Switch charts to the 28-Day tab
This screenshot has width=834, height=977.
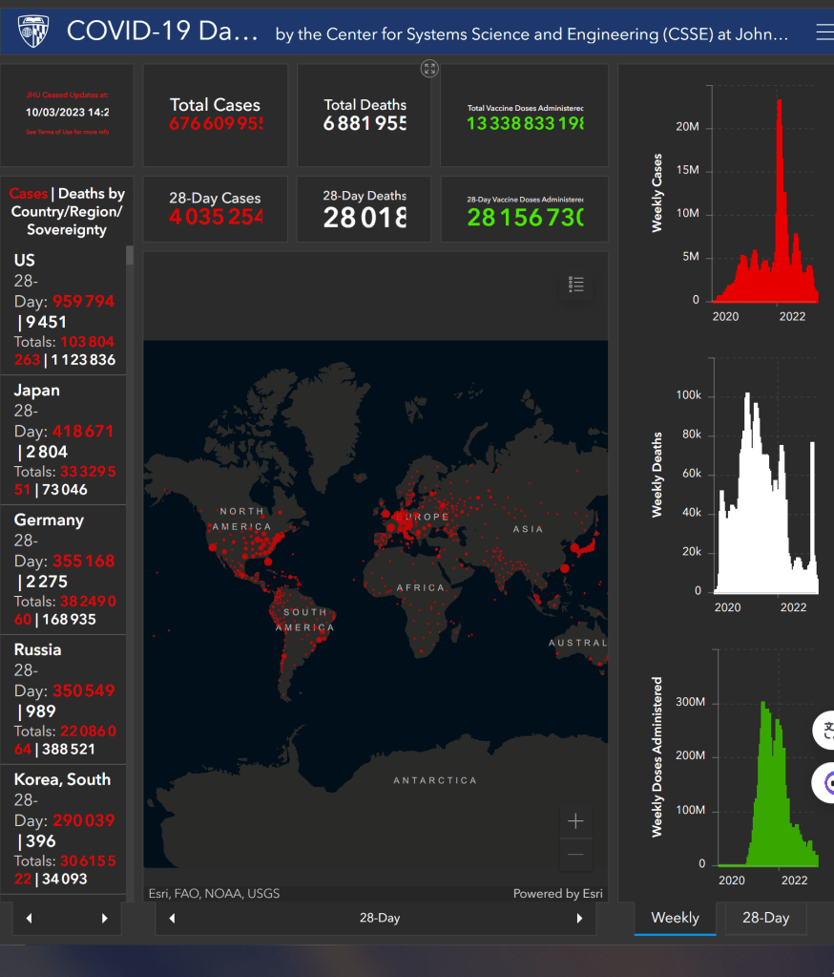tap(765, 918)
